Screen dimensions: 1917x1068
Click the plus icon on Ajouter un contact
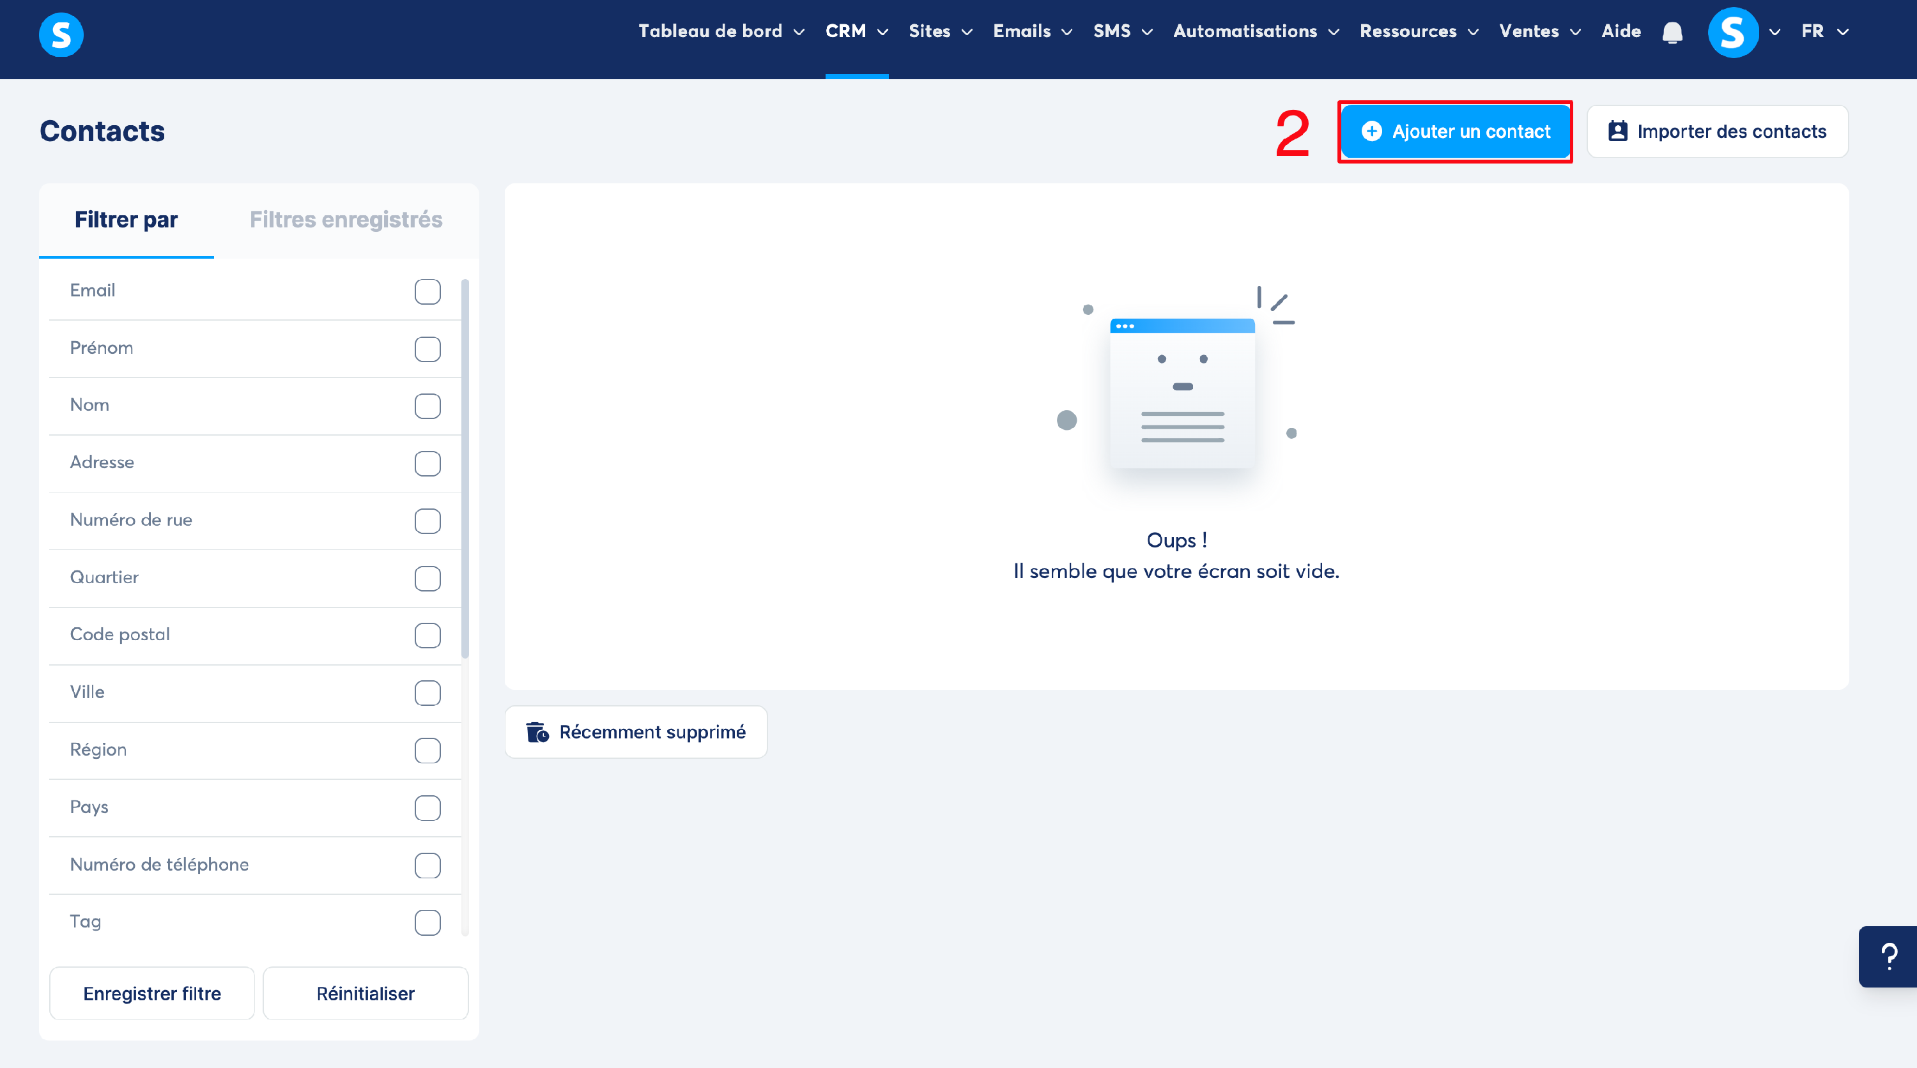1371,132
